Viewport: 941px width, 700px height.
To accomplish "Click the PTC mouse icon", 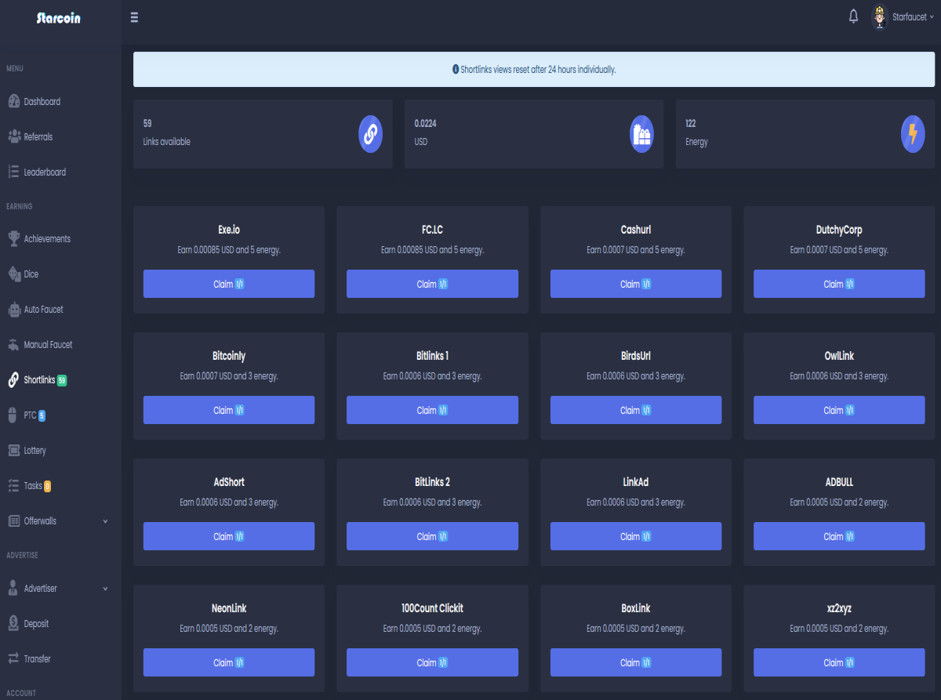I will (x=13, y=415).
